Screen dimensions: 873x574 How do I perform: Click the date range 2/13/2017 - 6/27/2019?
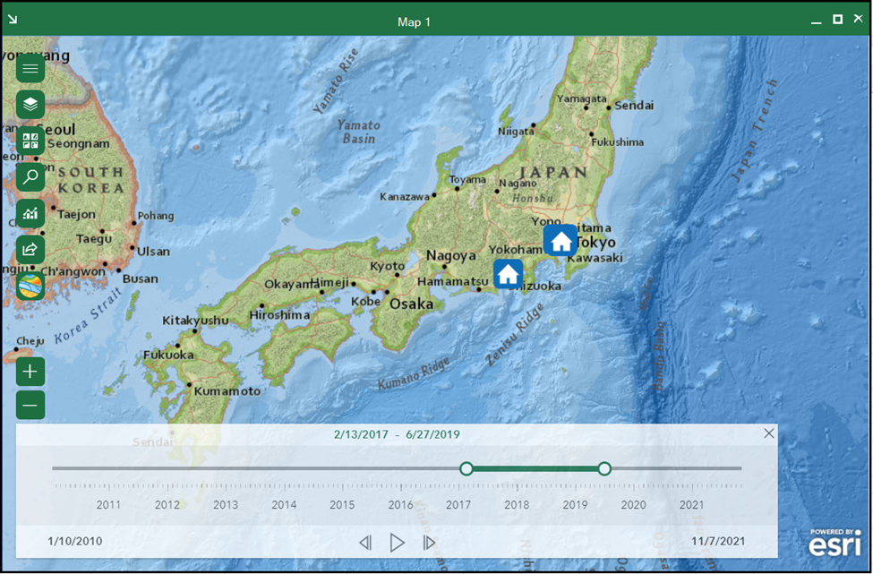(x=397, y=434)
